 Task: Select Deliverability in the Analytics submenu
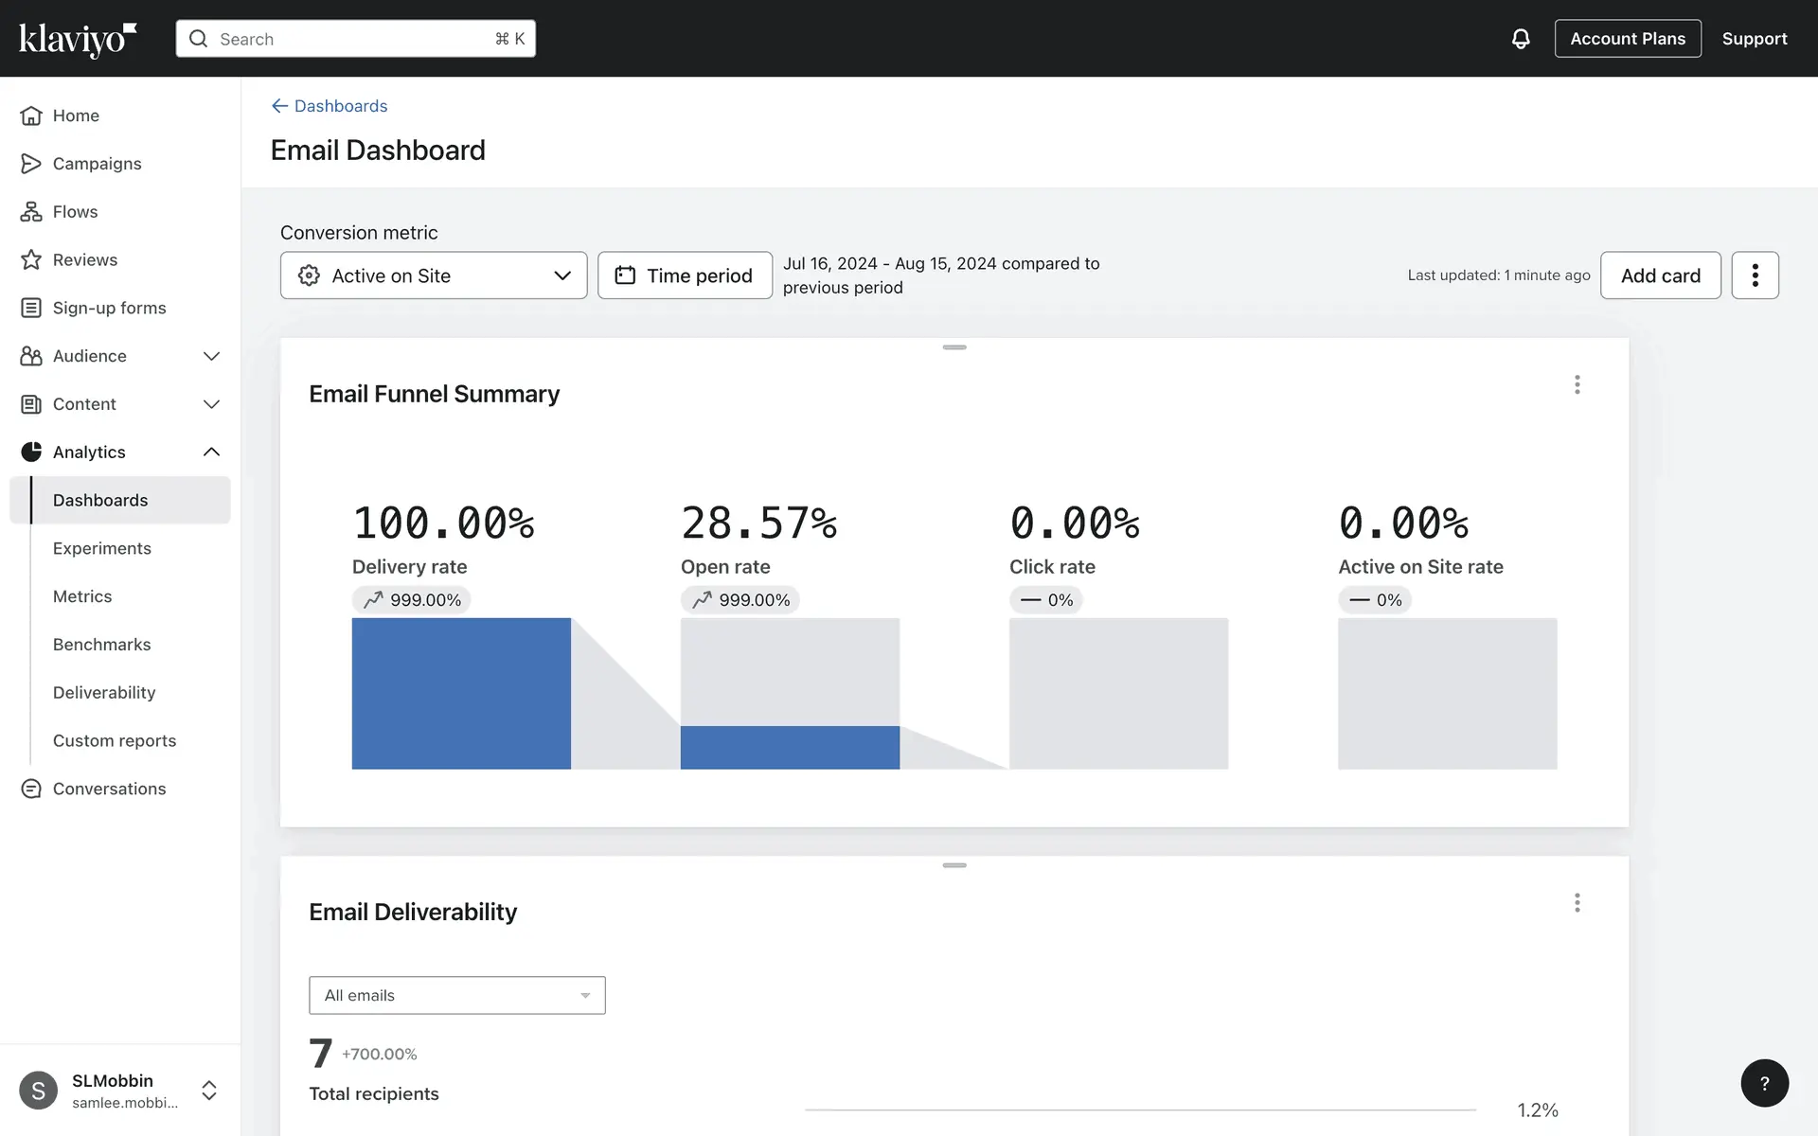click(x=104, y=693)
